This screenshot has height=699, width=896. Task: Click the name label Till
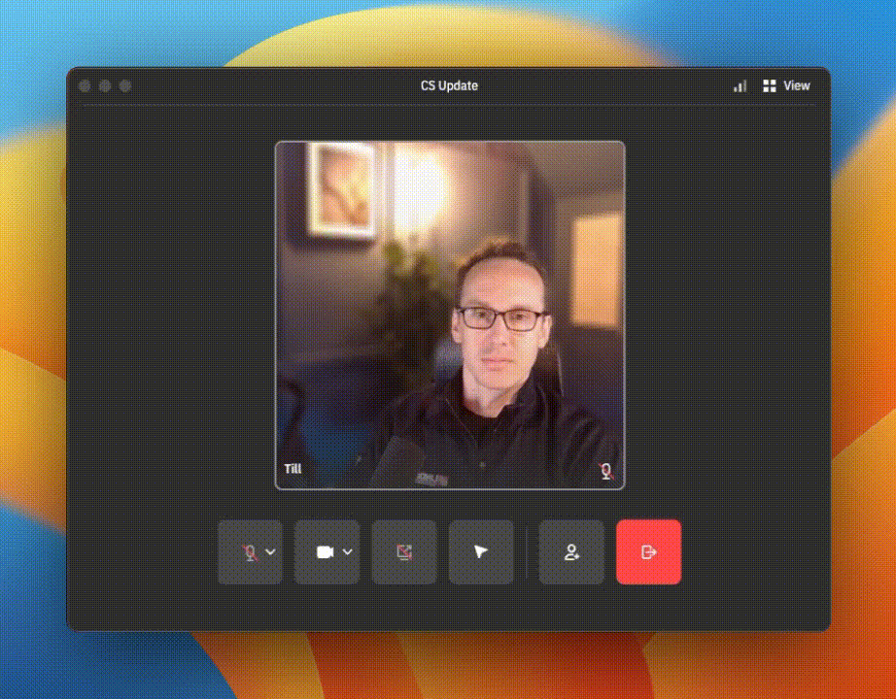pos(293,469)
